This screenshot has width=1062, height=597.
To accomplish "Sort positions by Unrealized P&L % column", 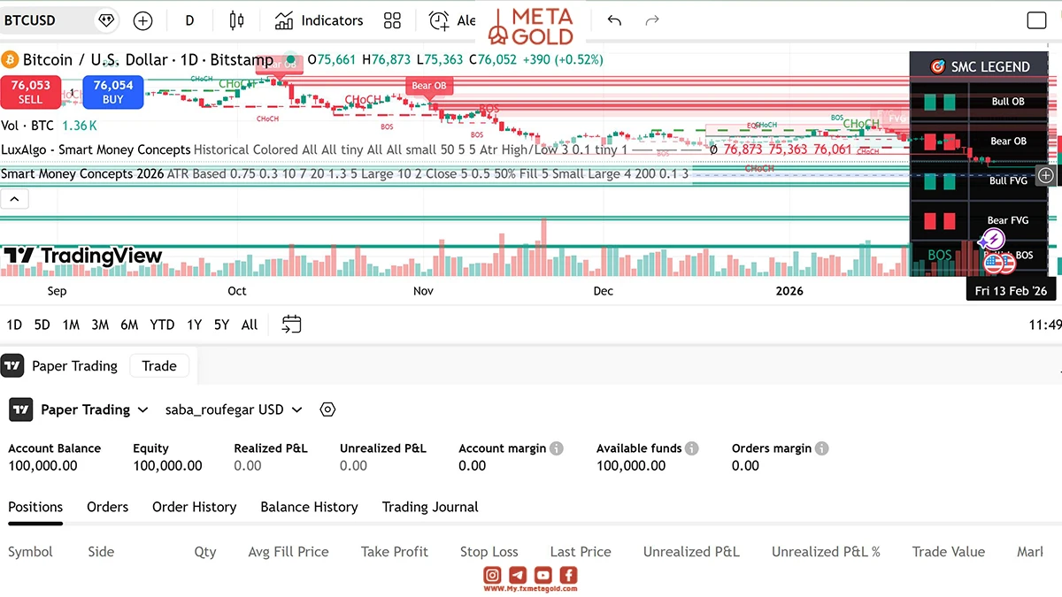I will click(826, 552).
